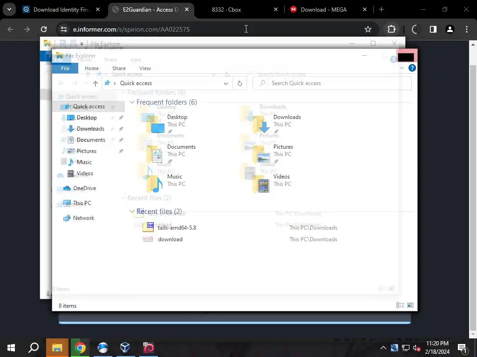Viewport: 477px width, 357px height.
Task: Switch to large icons view layout
Action: pyautogui.click(x=410, y=305)
